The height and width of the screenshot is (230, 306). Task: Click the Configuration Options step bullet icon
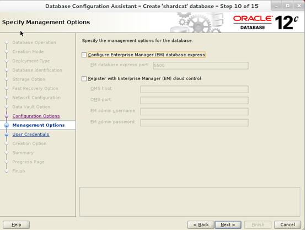coord(7,116)
